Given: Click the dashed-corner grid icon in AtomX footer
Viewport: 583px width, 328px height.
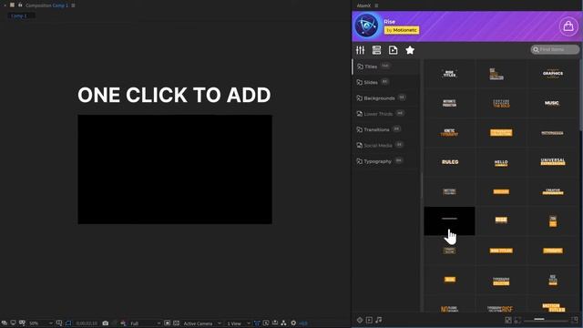Looking at the screenshot, I should 518,320.
